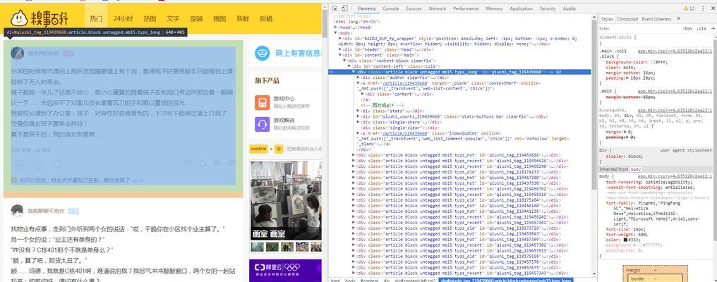This screenshot has width=717, height=282.
Task: Go to the 热图 navigation tab
Action: pyautogui.click(x=150, y=19)
